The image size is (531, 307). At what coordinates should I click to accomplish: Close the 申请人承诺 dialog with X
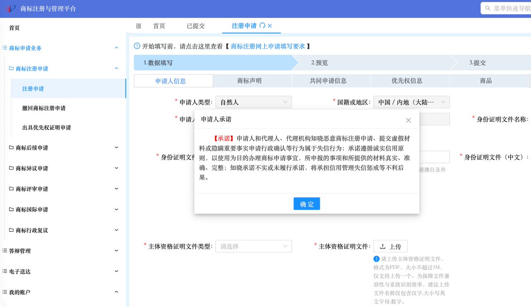click(x=408, y=120)
